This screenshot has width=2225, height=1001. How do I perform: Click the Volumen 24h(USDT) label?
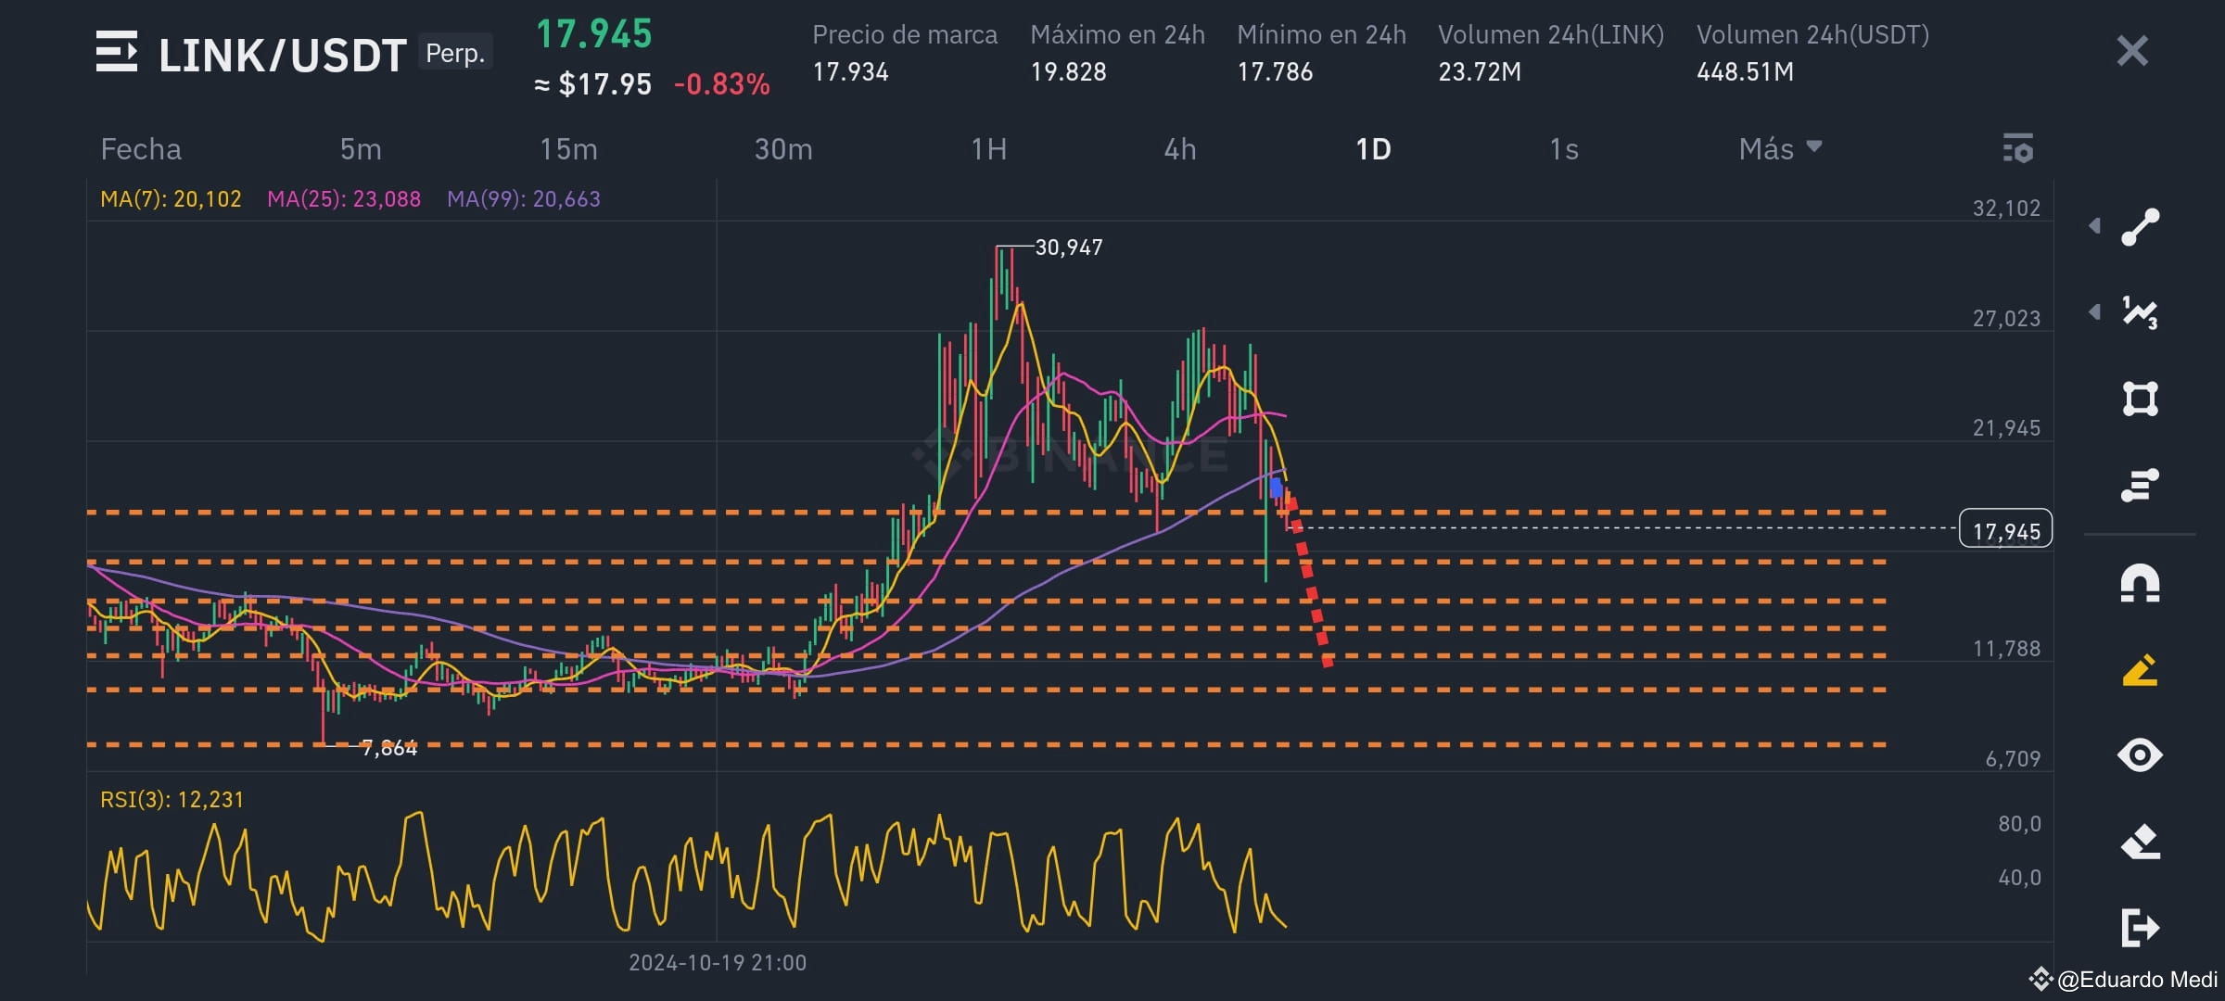pyautogui.click(x=1812, y=35)
